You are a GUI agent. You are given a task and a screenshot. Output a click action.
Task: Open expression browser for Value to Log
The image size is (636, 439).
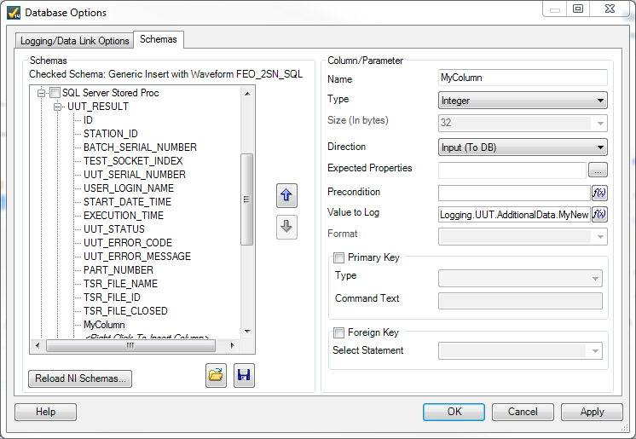click(599, 214)
